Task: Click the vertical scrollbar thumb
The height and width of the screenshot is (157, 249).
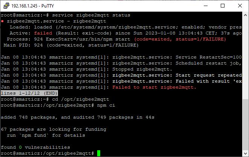Action: pyautogui.click(x=245, y=125)
